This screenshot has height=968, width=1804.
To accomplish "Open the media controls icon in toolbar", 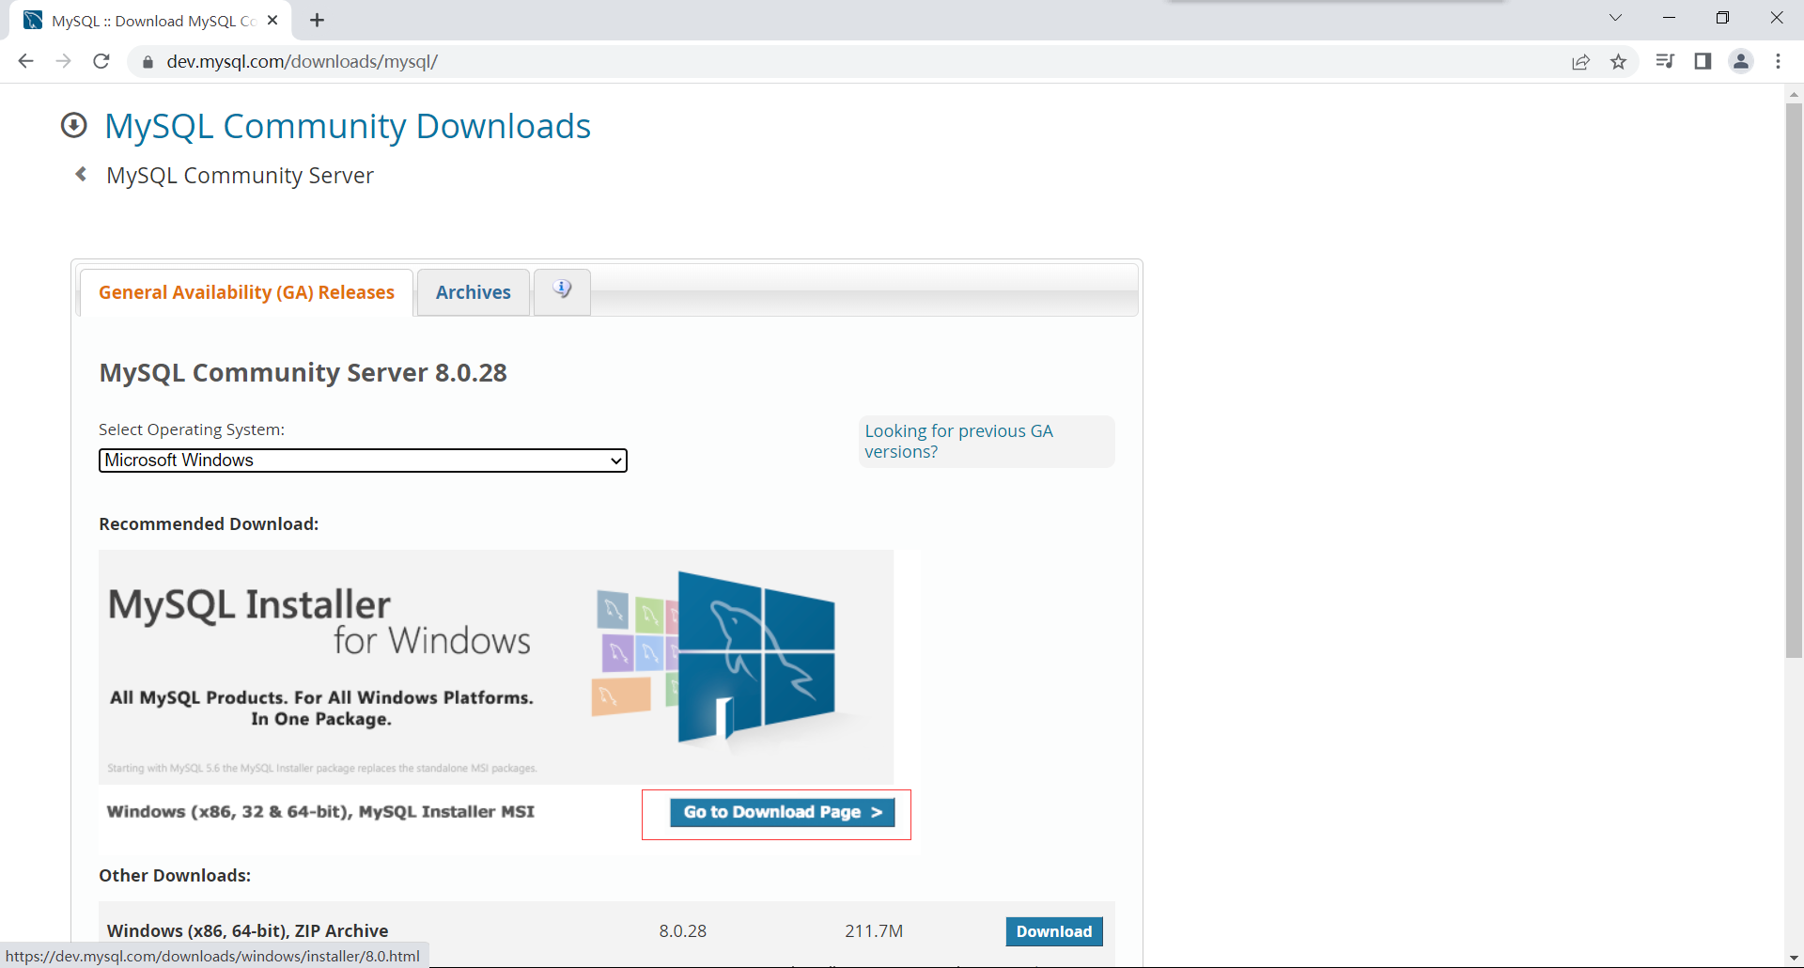I will coord(1664,61).
